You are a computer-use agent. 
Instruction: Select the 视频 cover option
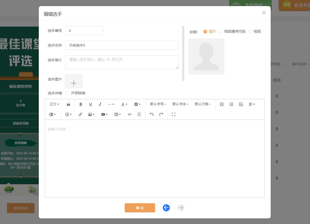(250, 31)
